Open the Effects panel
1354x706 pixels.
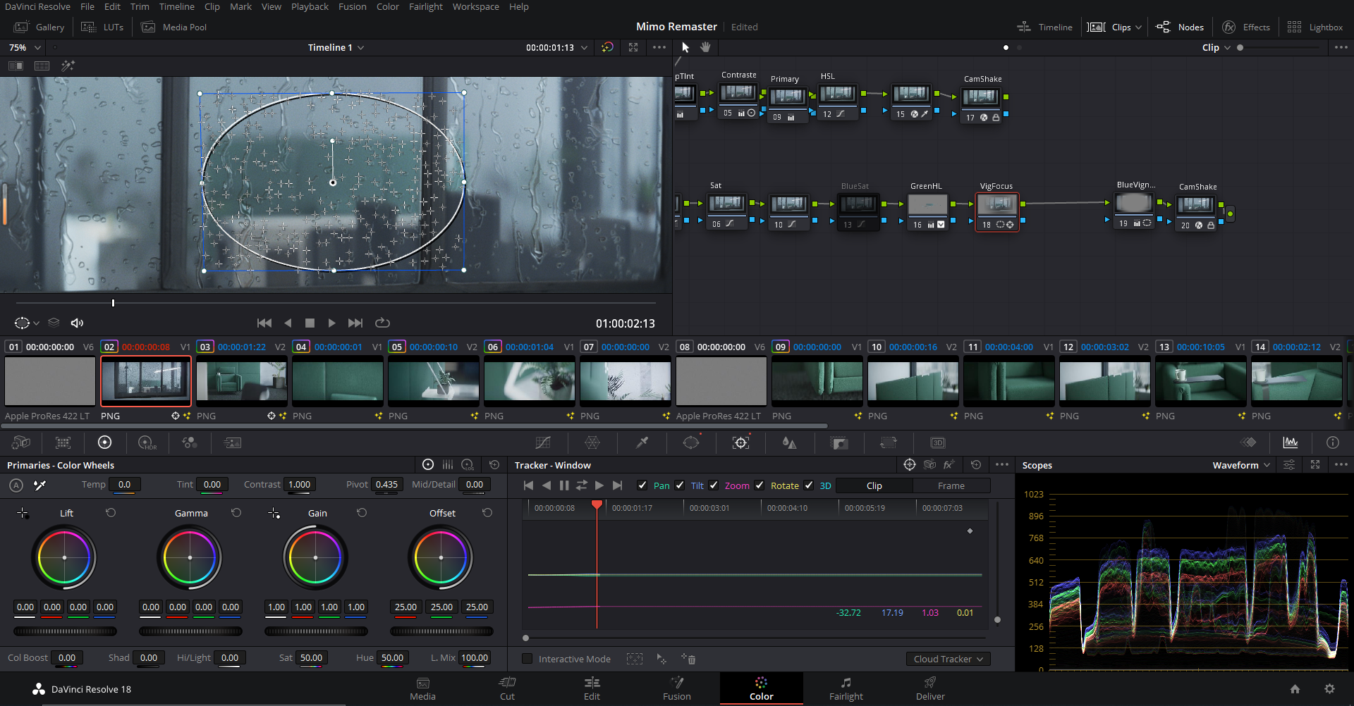tap(1246, 27)
